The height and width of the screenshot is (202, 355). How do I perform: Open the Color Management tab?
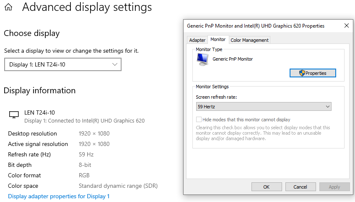tap(249, 40)
